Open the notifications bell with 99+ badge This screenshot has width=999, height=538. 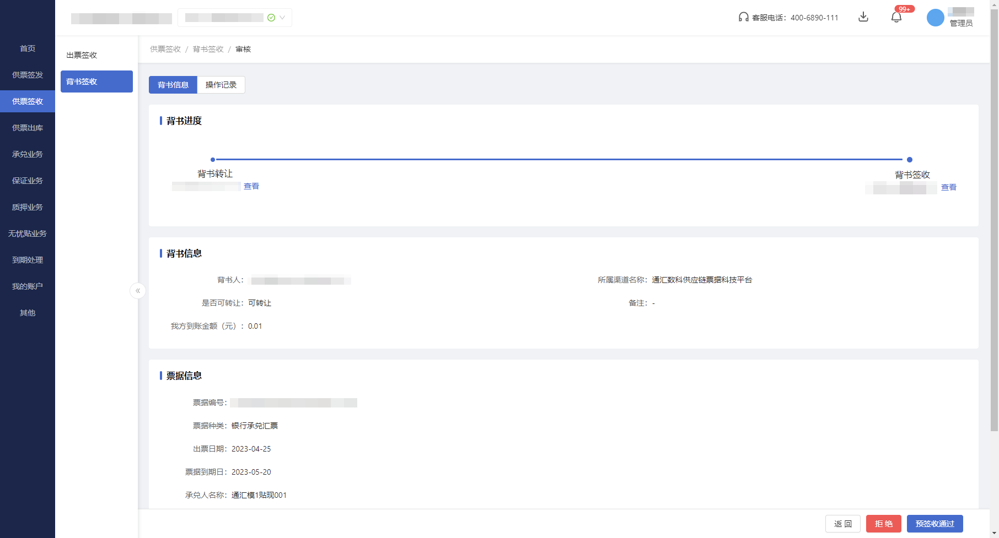coord(896,17)
